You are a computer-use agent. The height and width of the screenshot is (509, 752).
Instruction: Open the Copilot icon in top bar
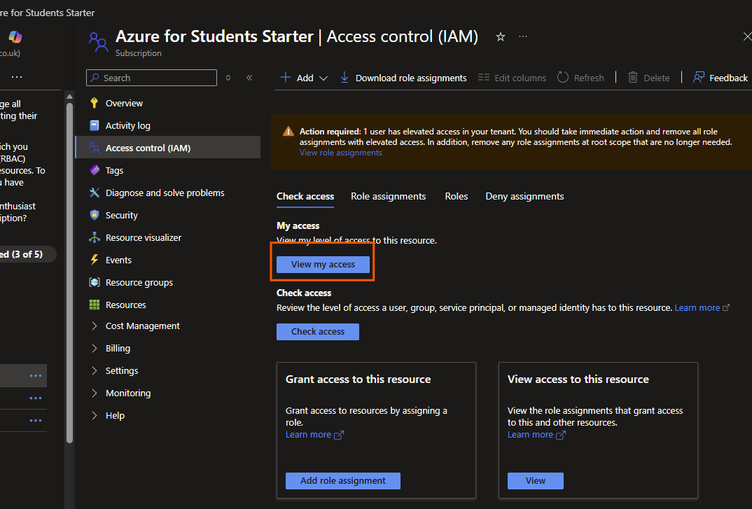tap(15, 37)
